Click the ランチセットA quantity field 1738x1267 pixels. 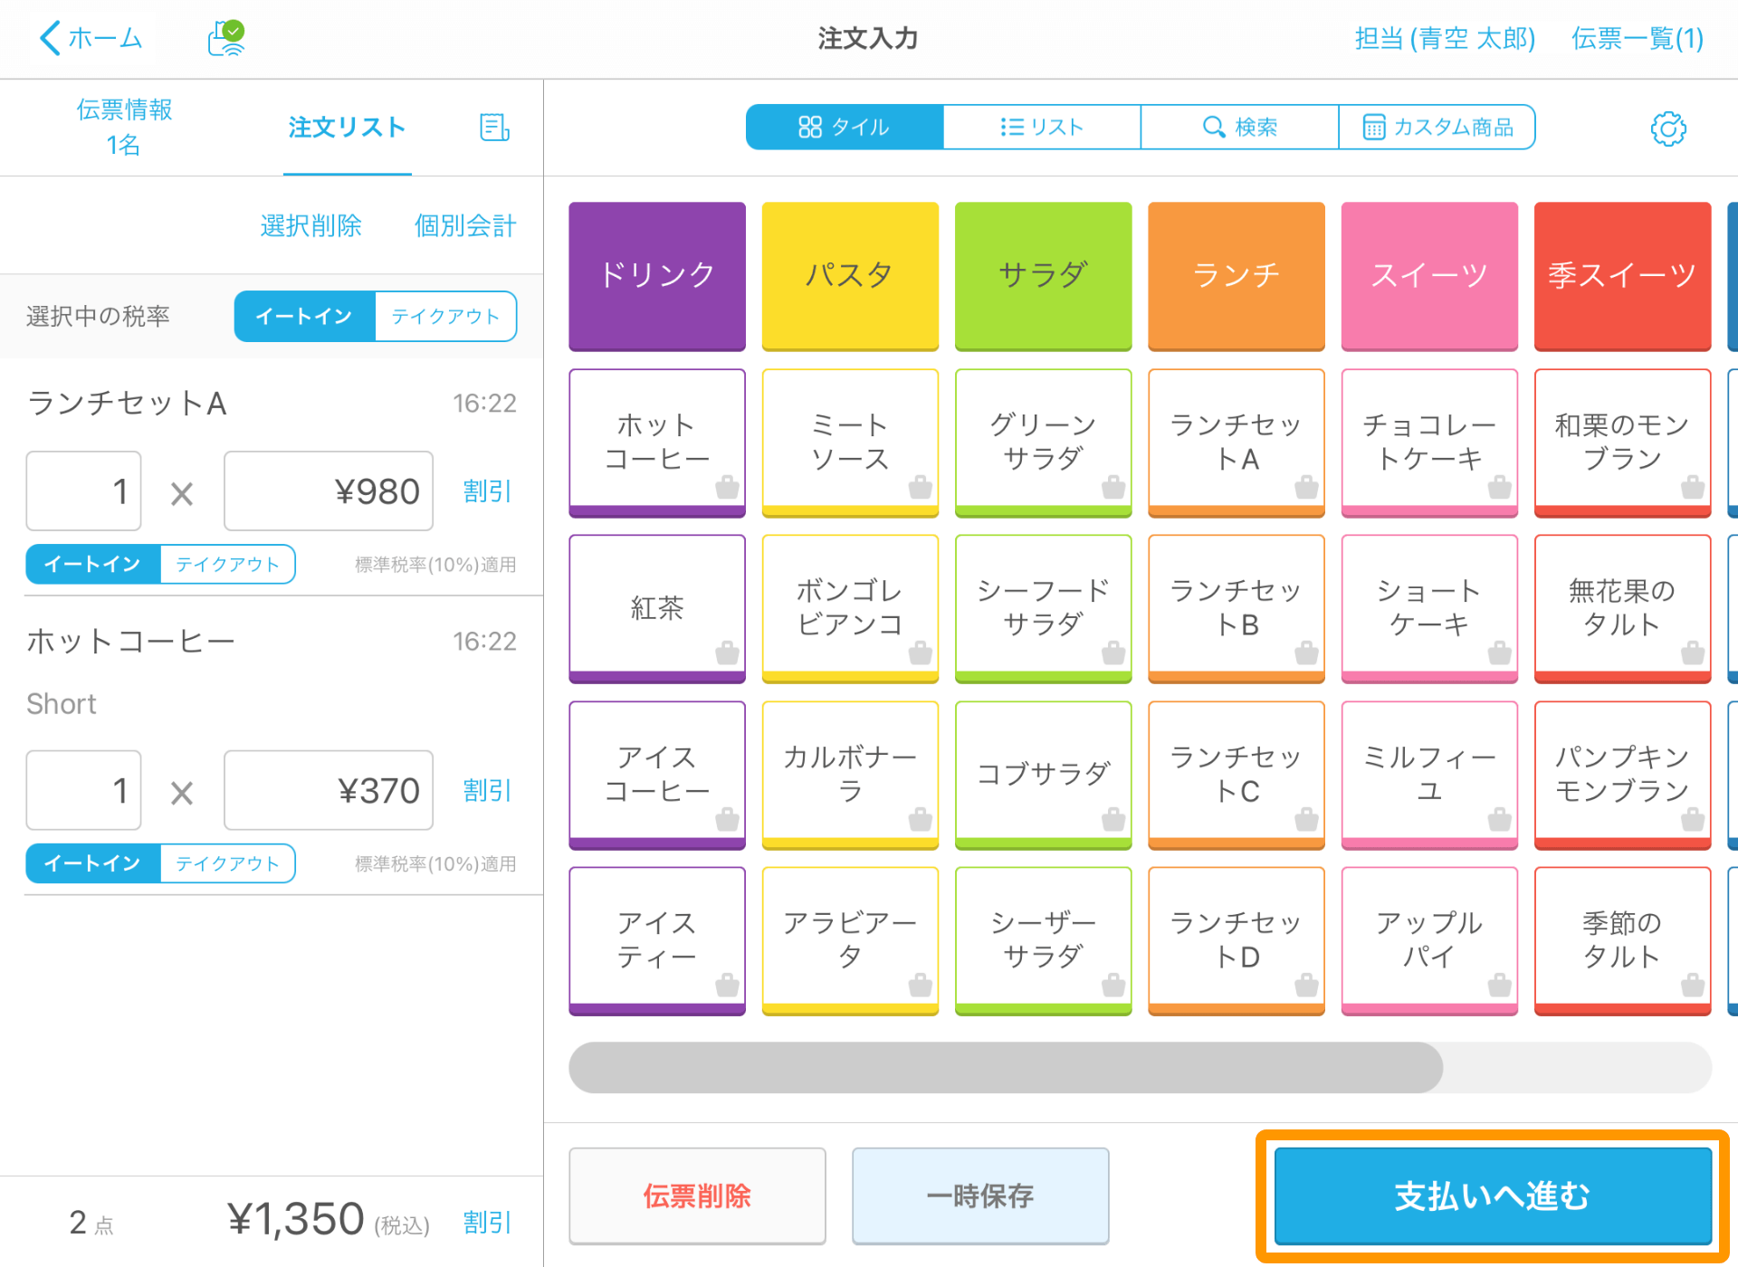[x=83, y=491]
